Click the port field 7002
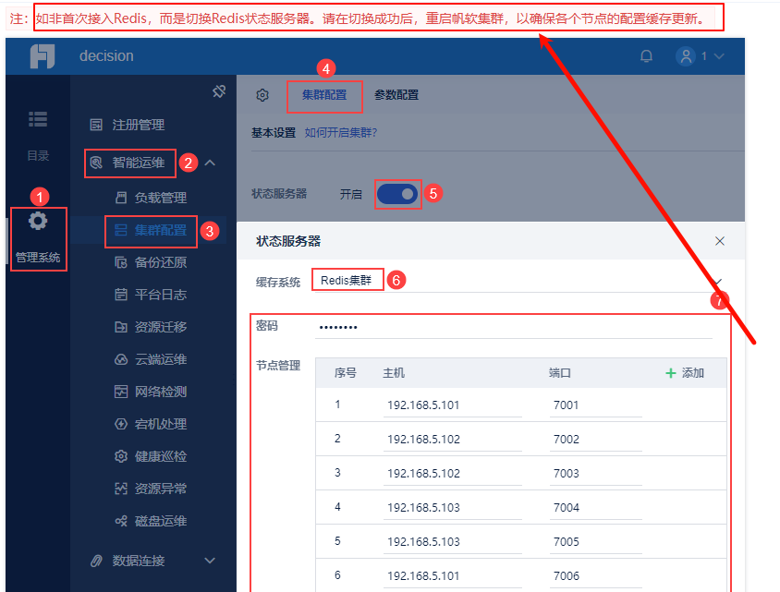This screenshot has height=592, width=780. coord(596,440)
